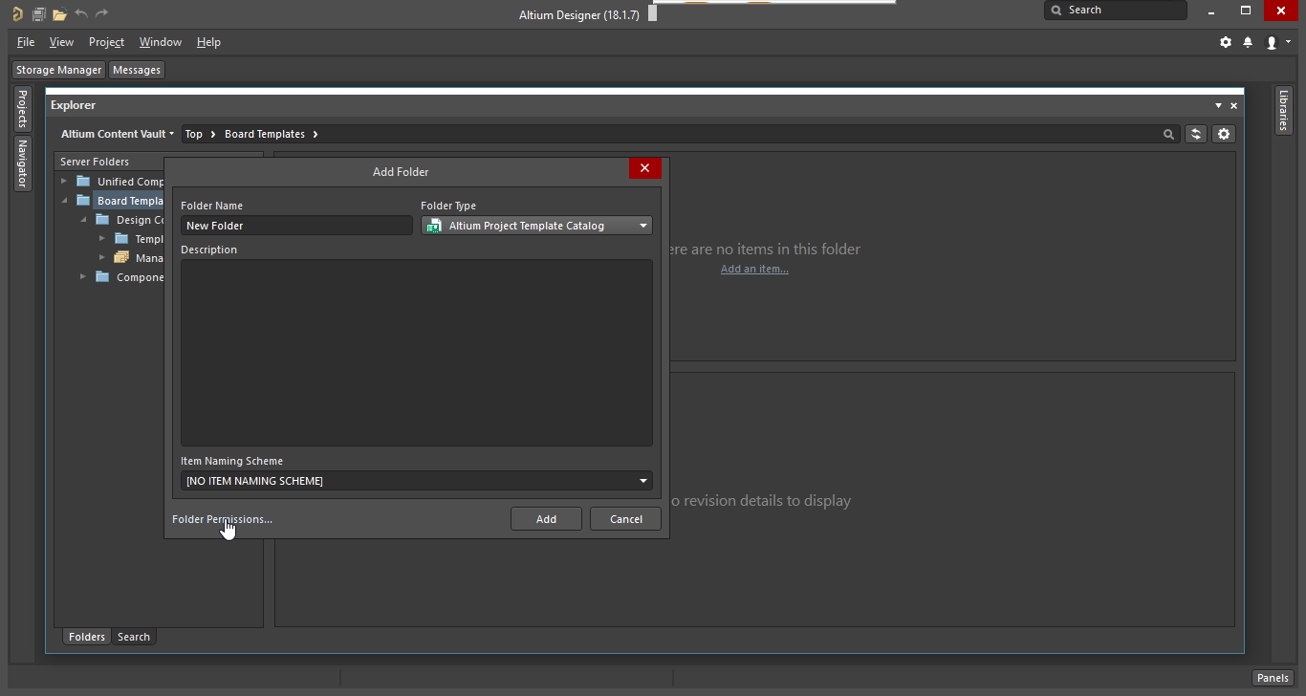Click the Altium Project Template Catalog type icon
This screenshot has height=696, width=1306.
[434, 226]
